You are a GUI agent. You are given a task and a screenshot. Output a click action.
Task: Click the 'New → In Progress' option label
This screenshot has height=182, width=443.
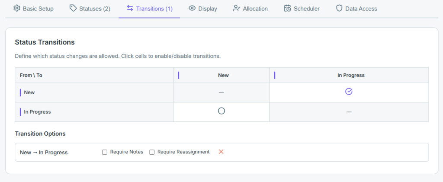[44, 152]
